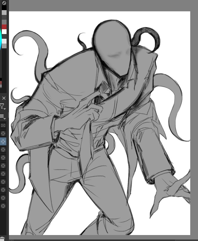Viewport: 198px width, 241px height.
Task: Pick the black swatch from color history
Action: click(4, 7)
